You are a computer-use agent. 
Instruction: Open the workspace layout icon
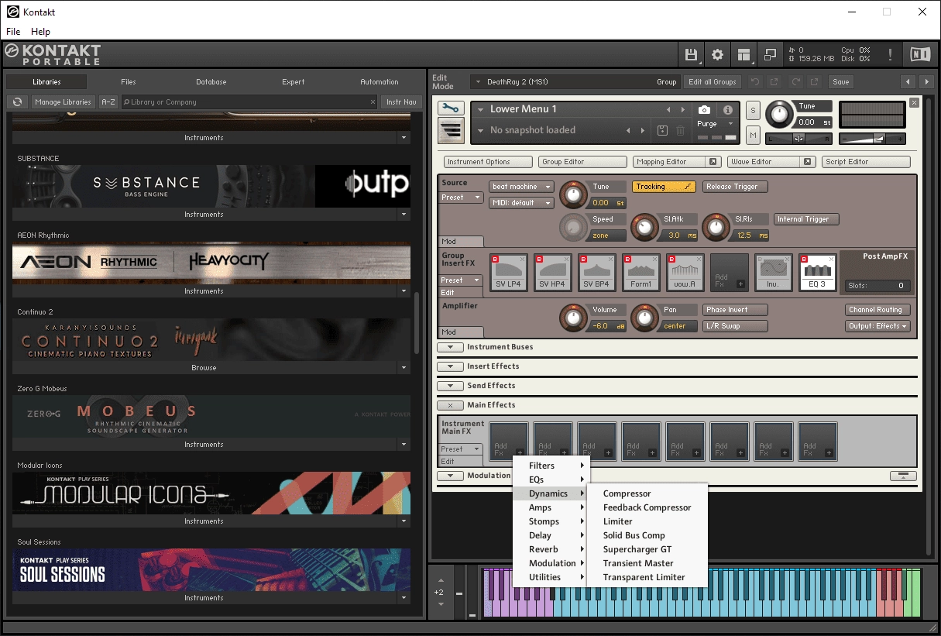(x=744, y=54)
